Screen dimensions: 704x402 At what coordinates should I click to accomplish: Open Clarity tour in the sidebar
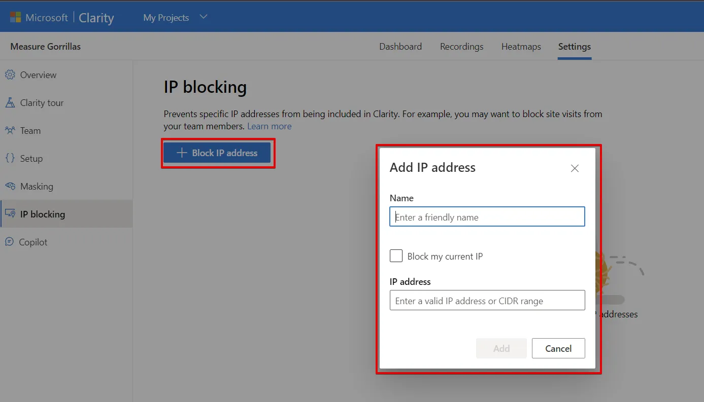[x=66, y=103]
